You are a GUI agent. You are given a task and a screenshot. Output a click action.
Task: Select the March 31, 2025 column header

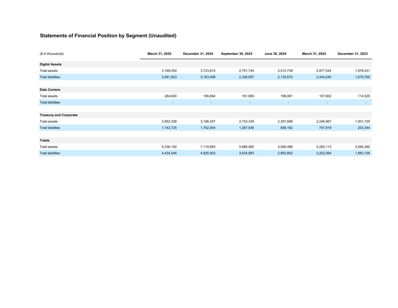pos(159,54)
